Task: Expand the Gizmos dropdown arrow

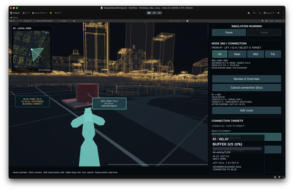Action: (x=284, y=21)
